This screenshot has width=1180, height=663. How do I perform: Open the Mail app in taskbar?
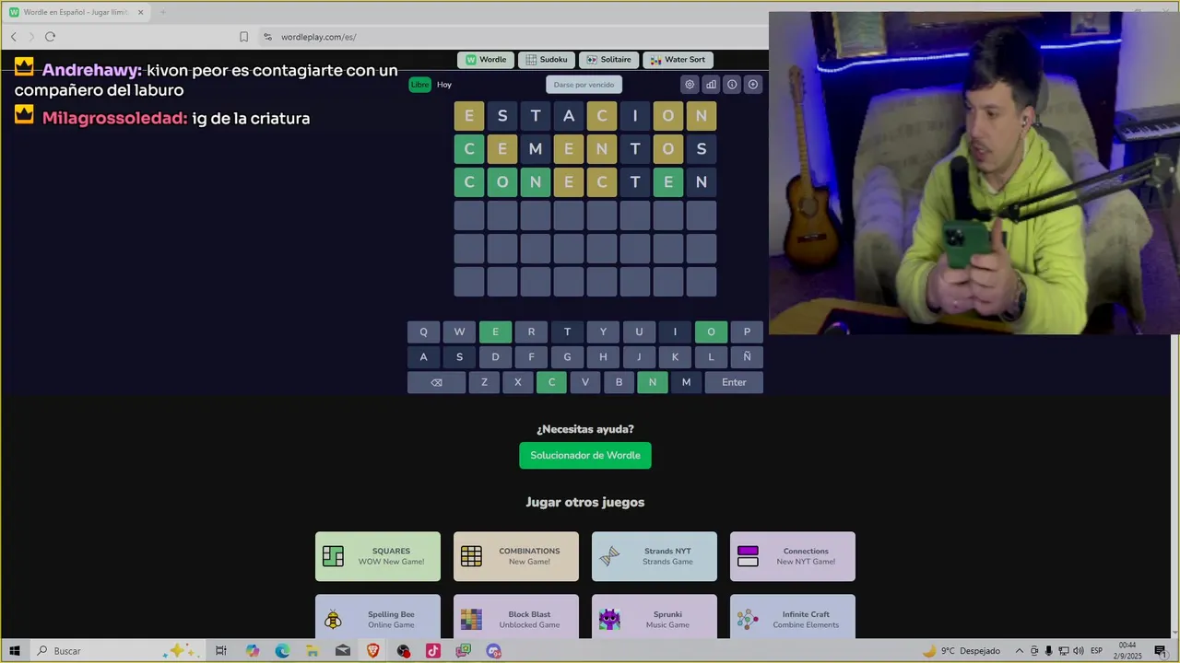343,651
